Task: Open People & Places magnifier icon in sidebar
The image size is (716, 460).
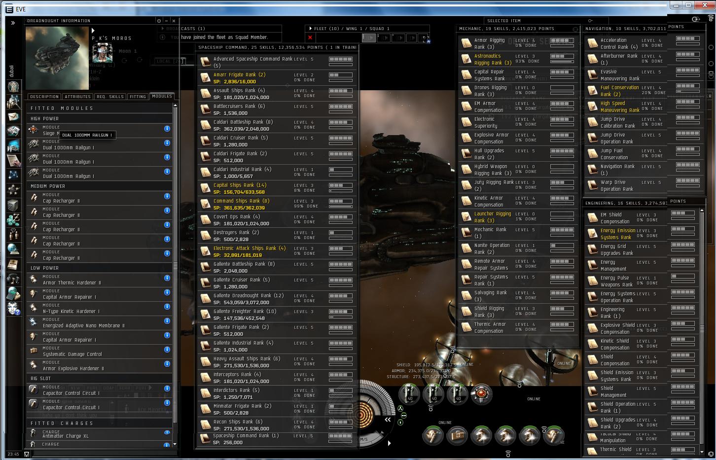Action: (13, 102)
